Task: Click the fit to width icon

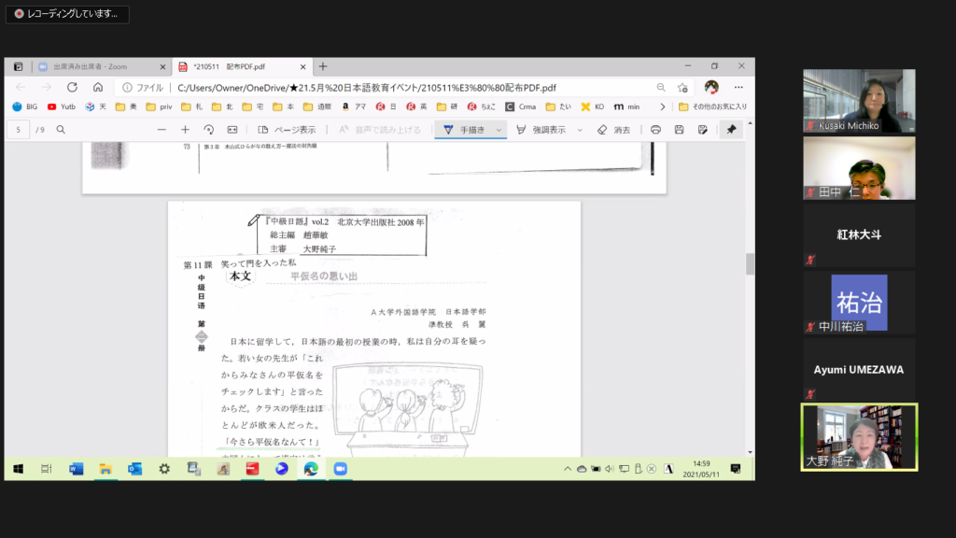Action: tap(232, 130)
